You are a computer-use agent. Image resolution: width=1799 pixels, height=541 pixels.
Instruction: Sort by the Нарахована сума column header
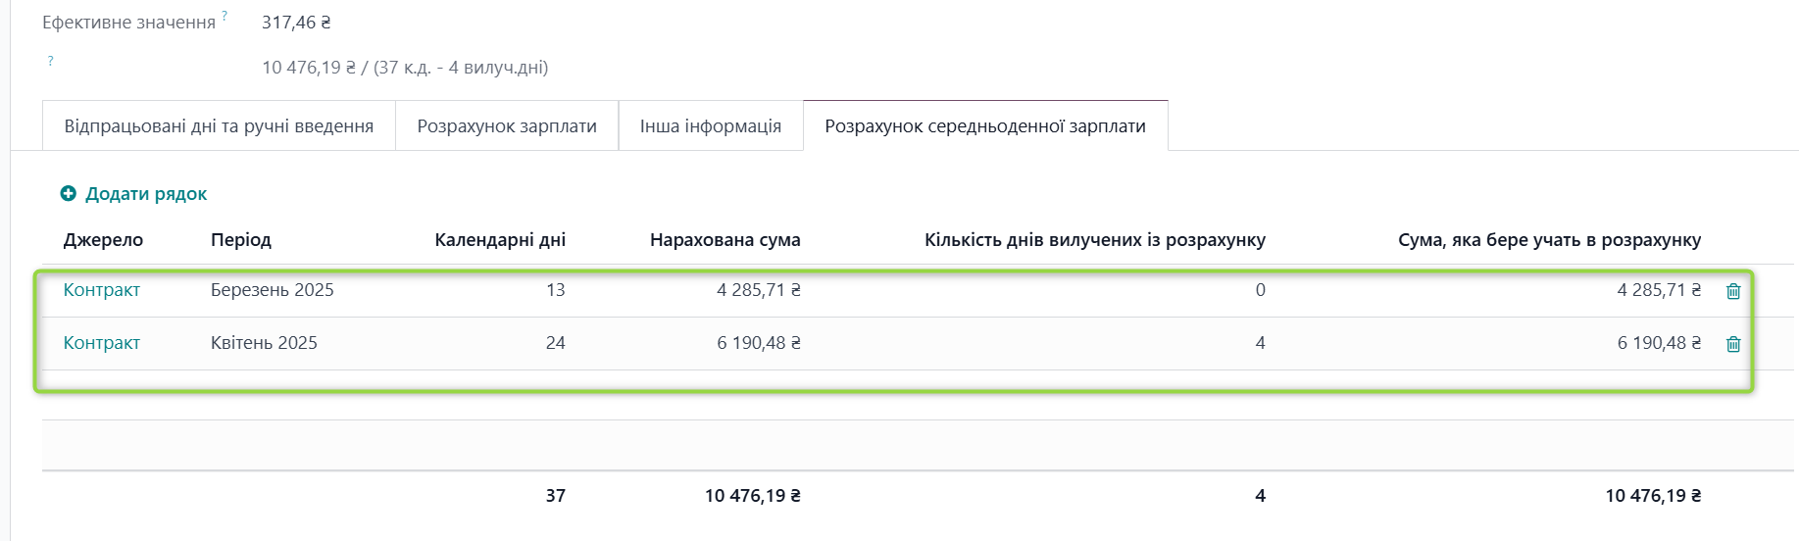click(x=725, y=240)
